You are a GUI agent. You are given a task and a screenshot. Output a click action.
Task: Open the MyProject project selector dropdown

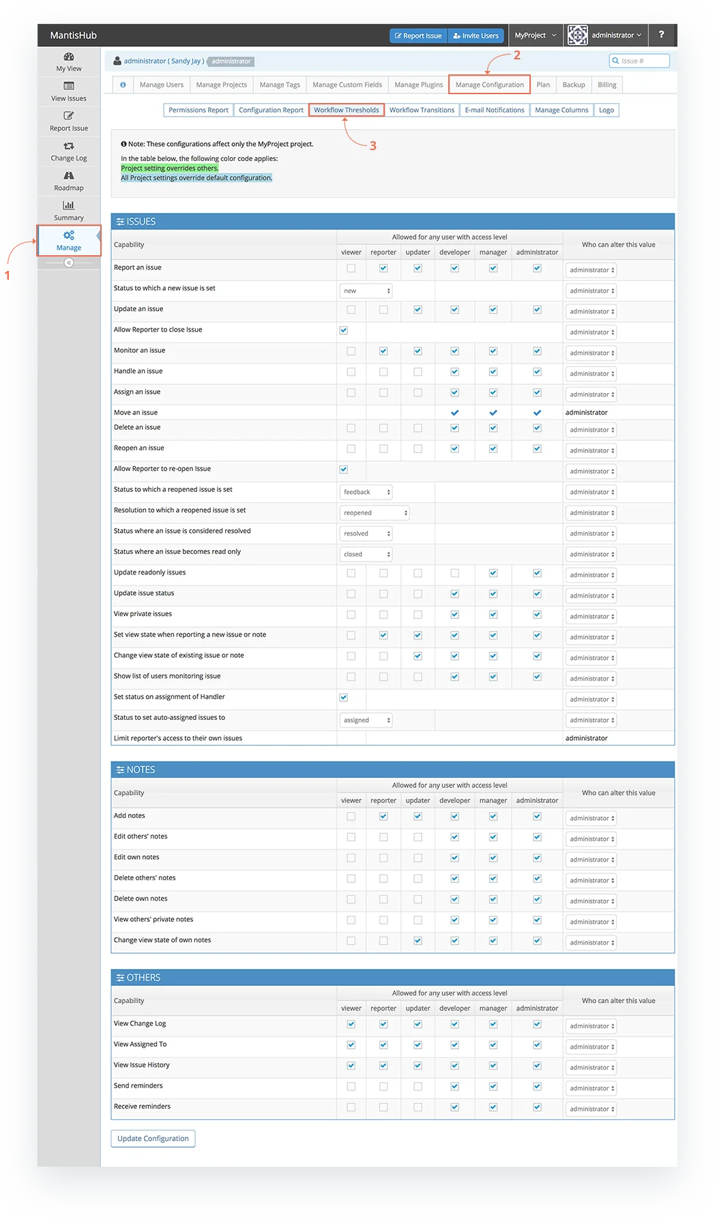click(x=535, y=35)
